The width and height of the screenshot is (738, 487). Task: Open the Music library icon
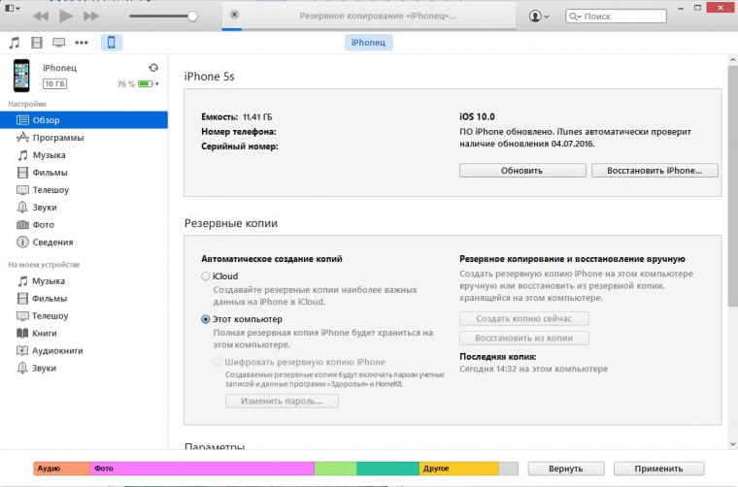click(x=15, y=43)
